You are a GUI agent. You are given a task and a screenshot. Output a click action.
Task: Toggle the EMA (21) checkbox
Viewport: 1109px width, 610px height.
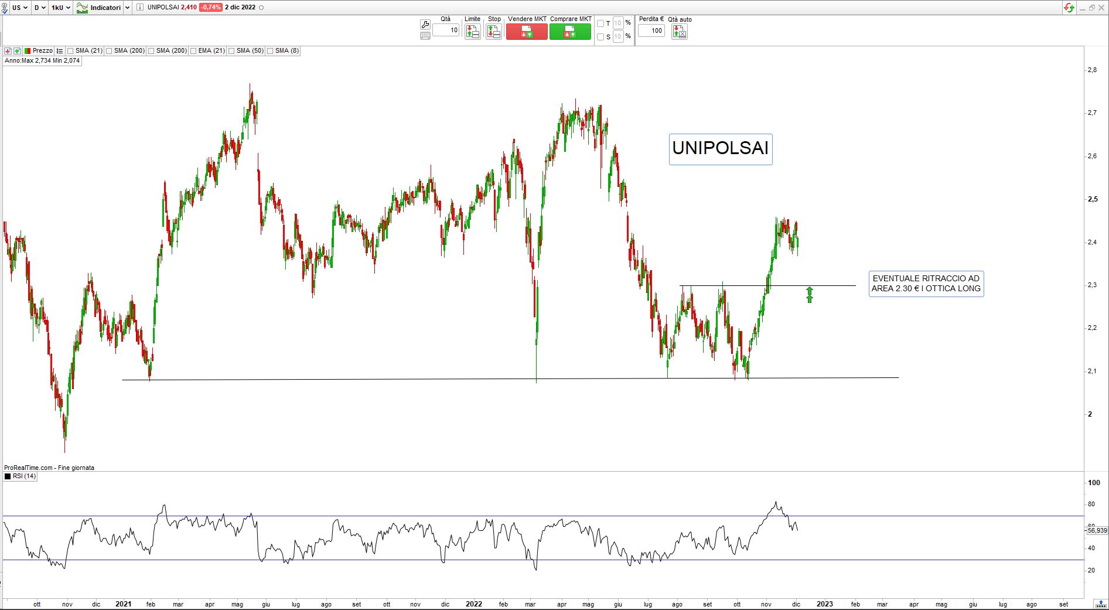pyautogui.click(x=193, y=51)
